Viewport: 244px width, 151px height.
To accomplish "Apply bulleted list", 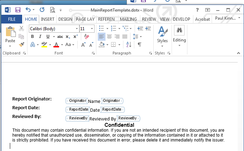I will coord(102,28).
